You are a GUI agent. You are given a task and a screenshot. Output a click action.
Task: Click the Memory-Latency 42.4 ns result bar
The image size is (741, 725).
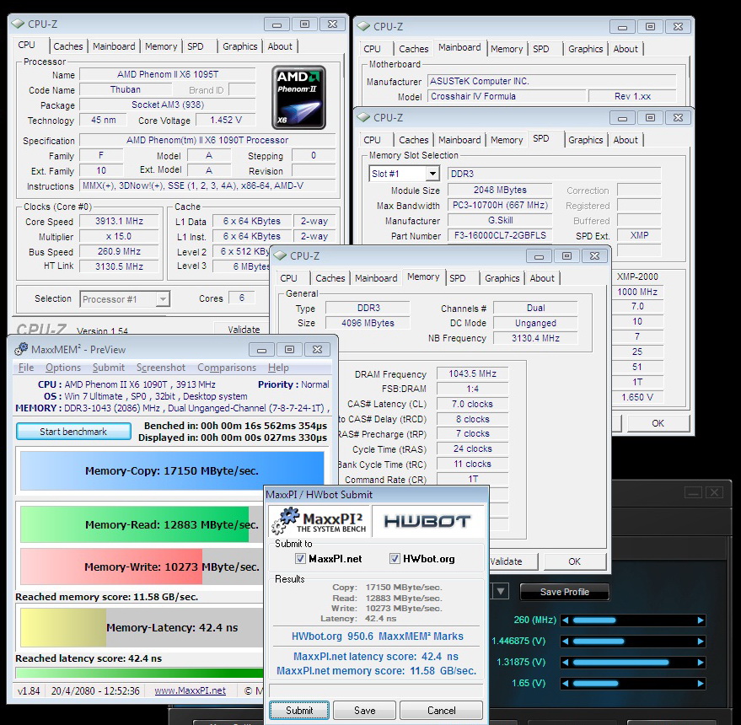142,627
